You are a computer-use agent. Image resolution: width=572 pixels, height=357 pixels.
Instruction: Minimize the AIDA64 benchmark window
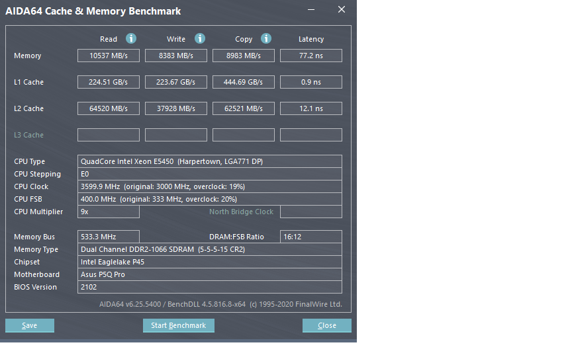311,9
